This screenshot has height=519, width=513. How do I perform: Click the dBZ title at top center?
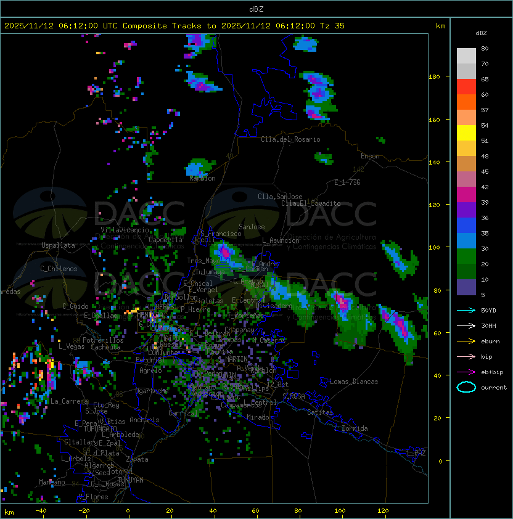[x=256, y=9]
